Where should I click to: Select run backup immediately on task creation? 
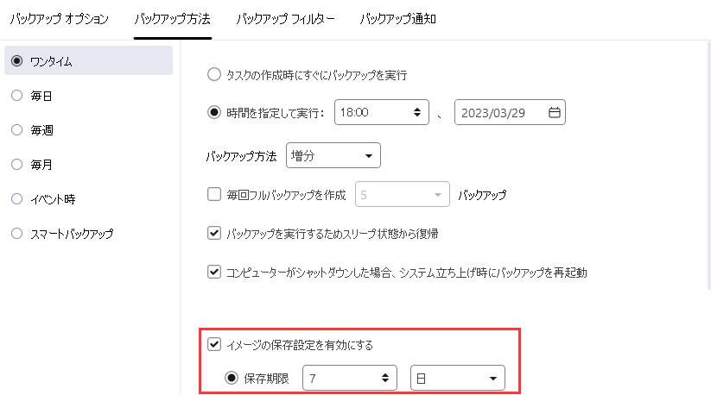click(215, 75)
